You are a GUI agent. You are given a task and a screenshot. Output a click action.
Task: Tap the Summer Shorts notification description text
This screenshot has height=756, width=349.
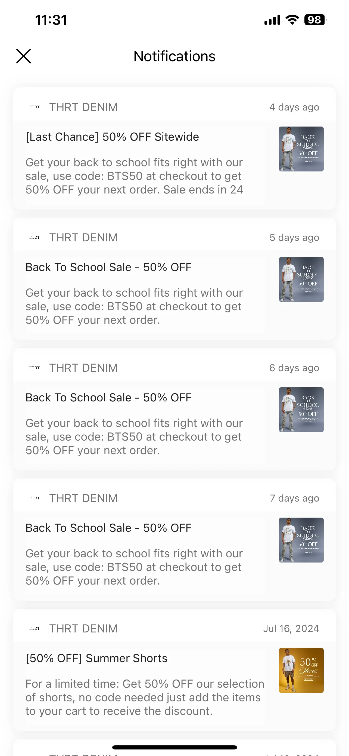[x=145, y=697]
